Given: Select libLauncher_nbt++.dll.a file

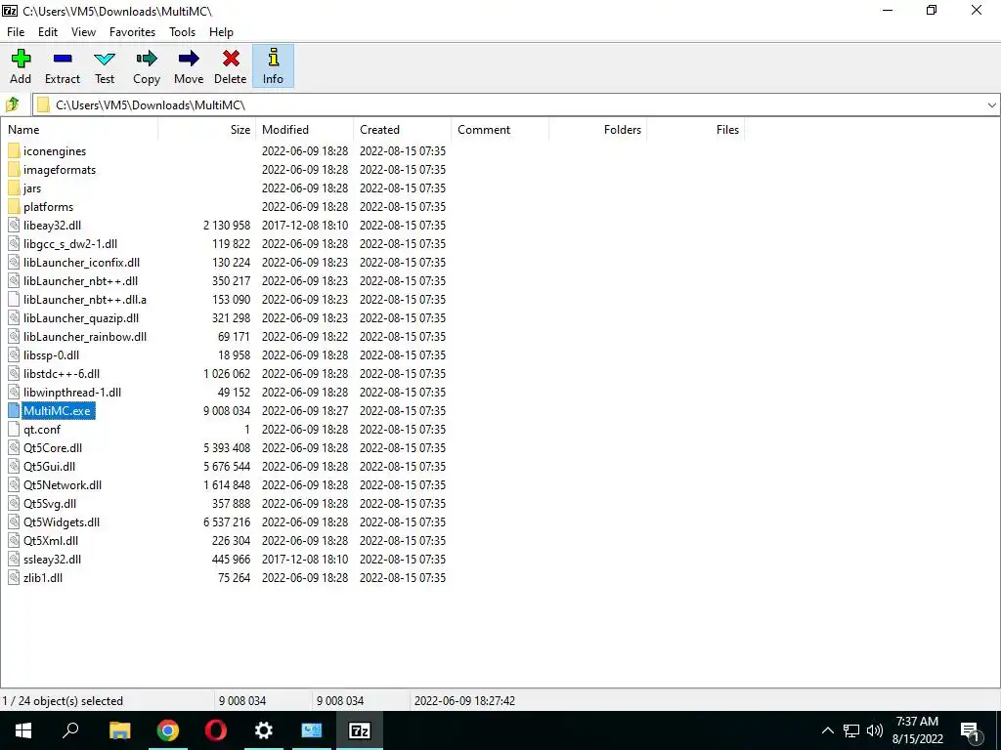Looking at the screenshot, I should pyautogui.click(x=85, y=299).
